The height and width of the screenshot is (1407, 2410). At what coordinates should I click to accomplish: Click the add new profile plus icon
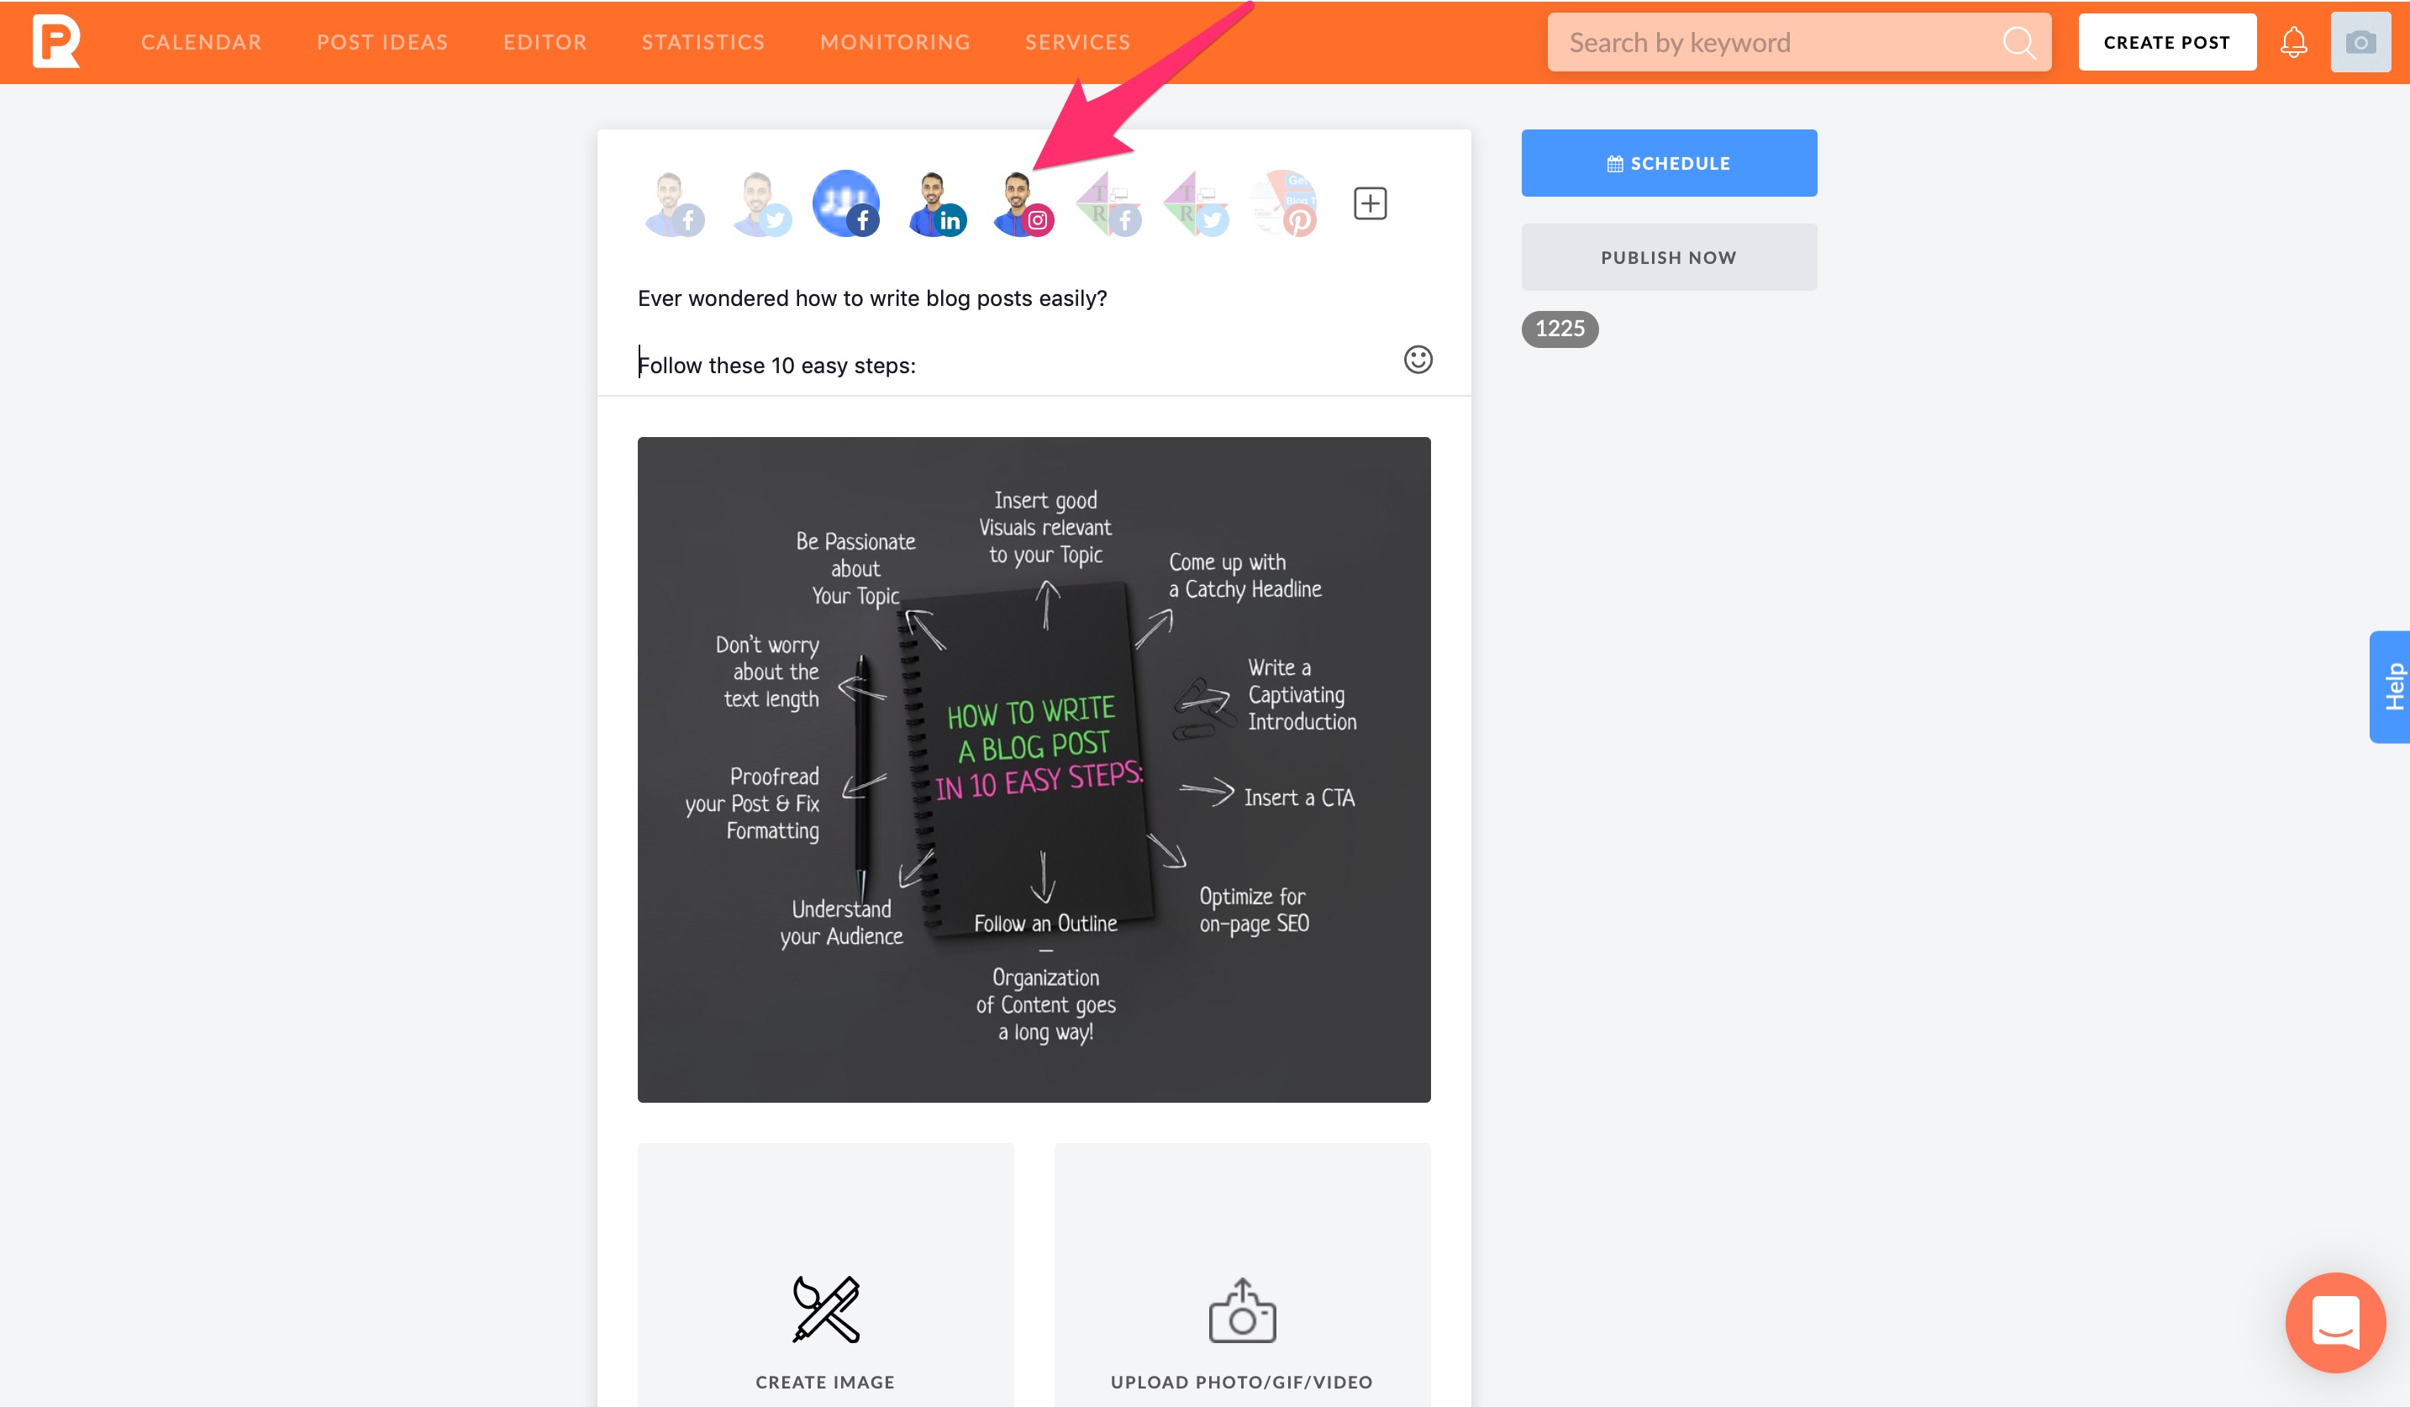[1370, 203]
